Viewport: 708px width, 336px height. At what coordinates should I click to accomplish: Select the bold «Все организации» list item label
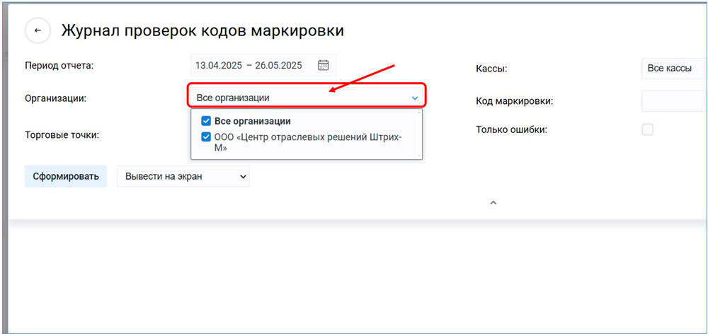253,121
